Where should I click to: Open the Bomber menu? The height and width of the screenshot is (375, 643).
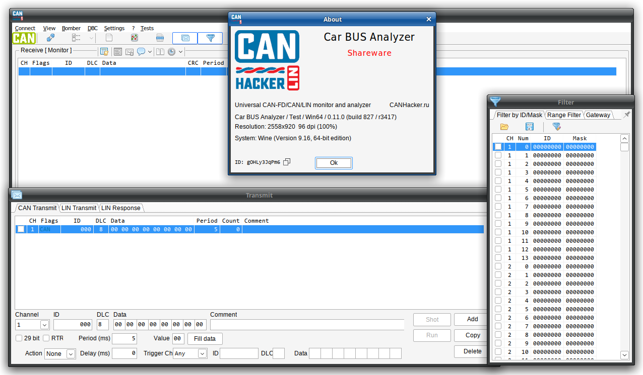pos(71,28)
